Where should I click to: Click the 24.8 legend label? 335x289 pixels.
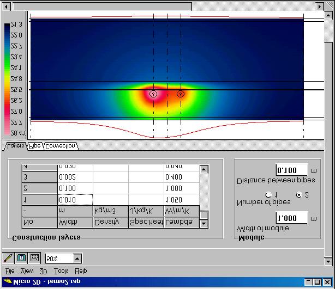click(x=16, y=78)
